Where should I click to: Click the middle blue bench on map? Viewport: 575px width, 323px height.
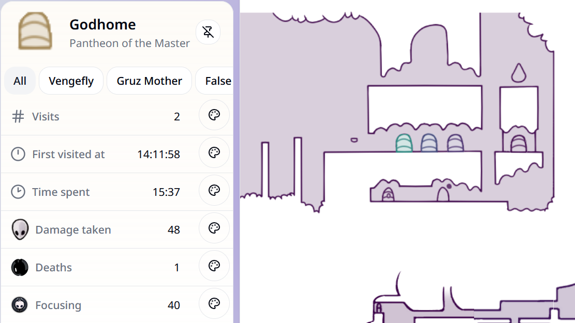pyautogui.click(x=429, y=143)
